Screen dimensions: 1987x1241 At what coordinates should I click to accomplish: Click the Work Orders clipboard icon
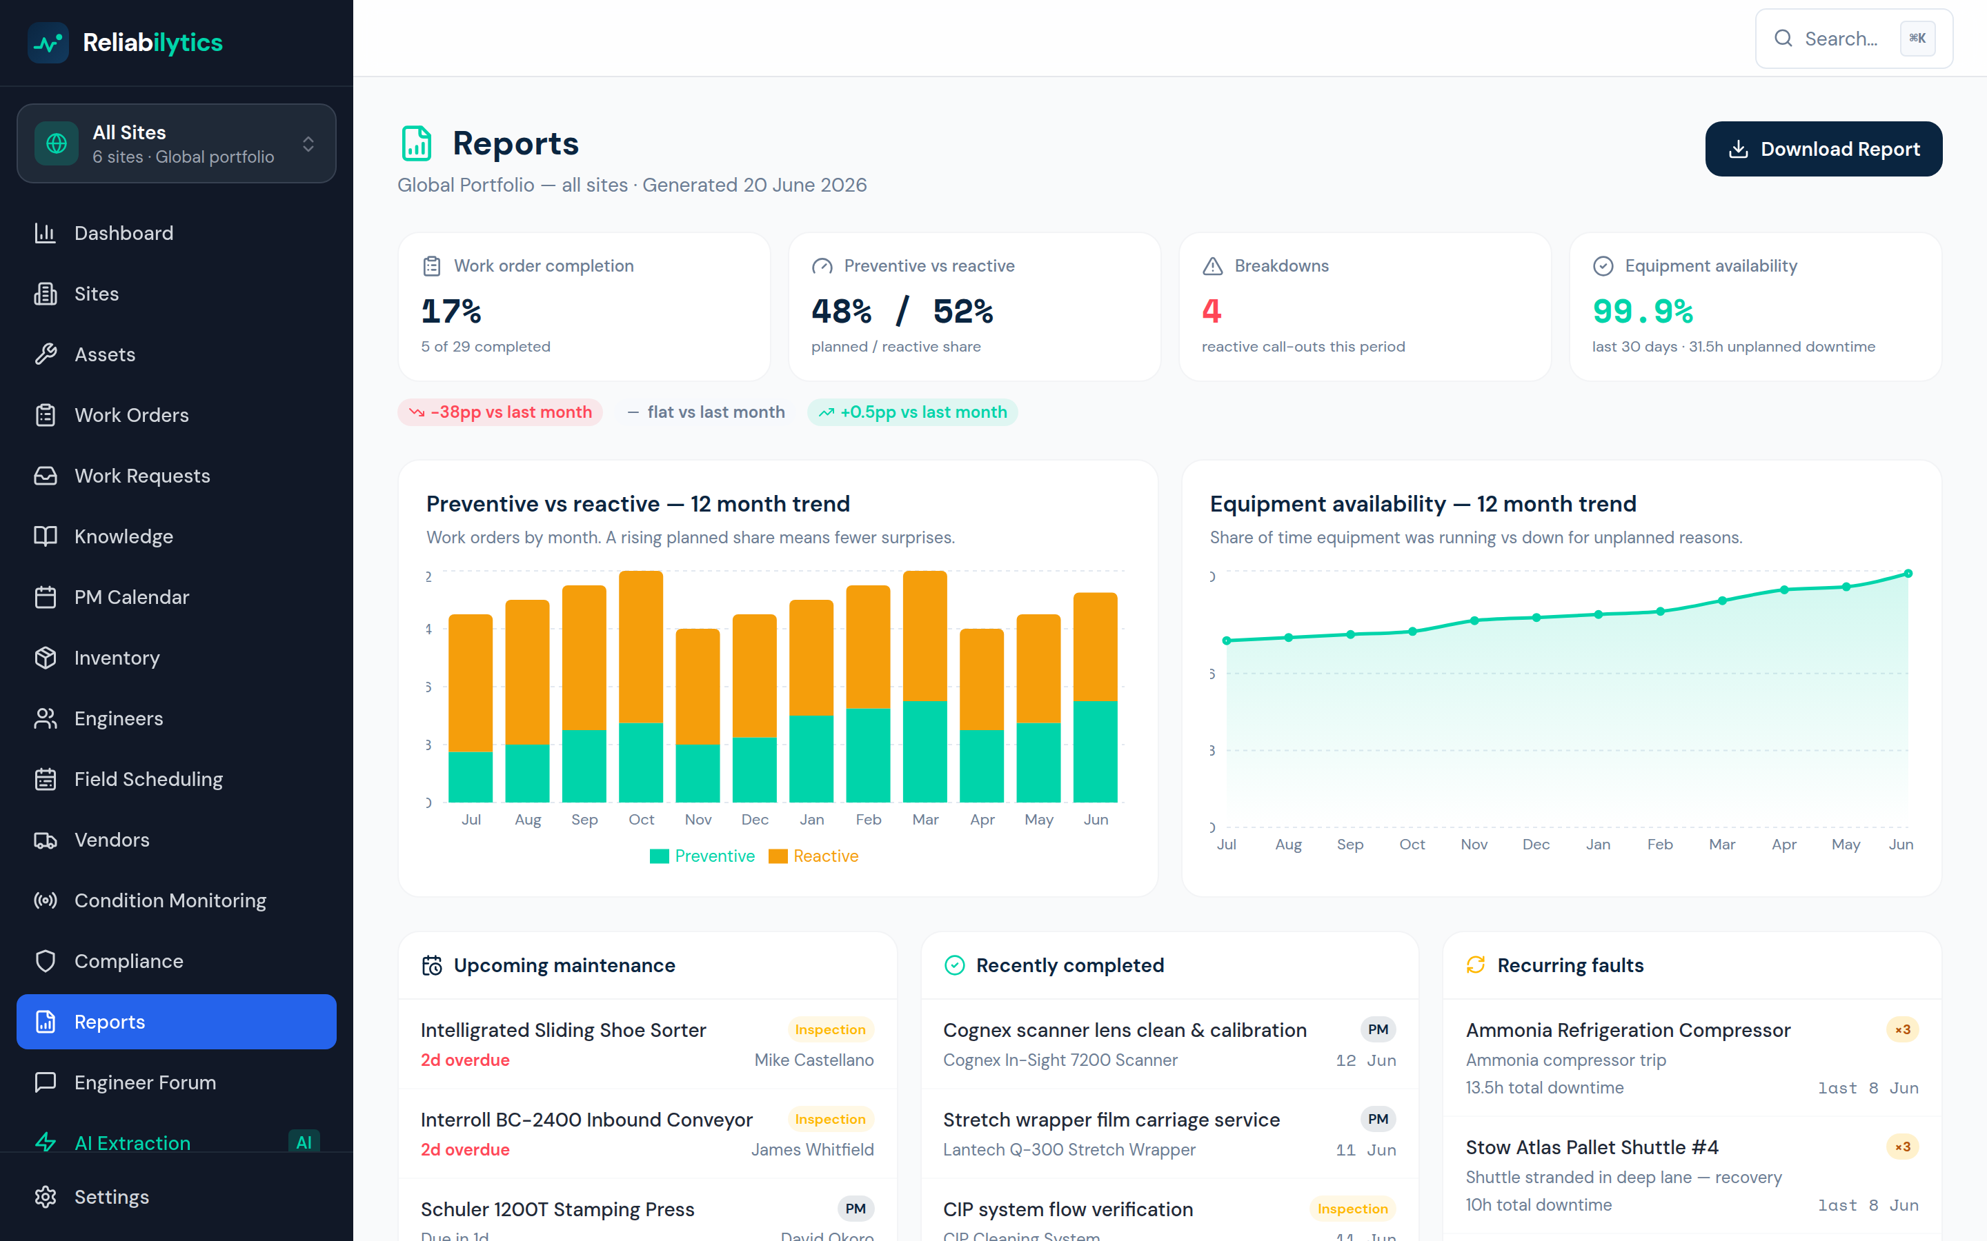click(45, 415)
